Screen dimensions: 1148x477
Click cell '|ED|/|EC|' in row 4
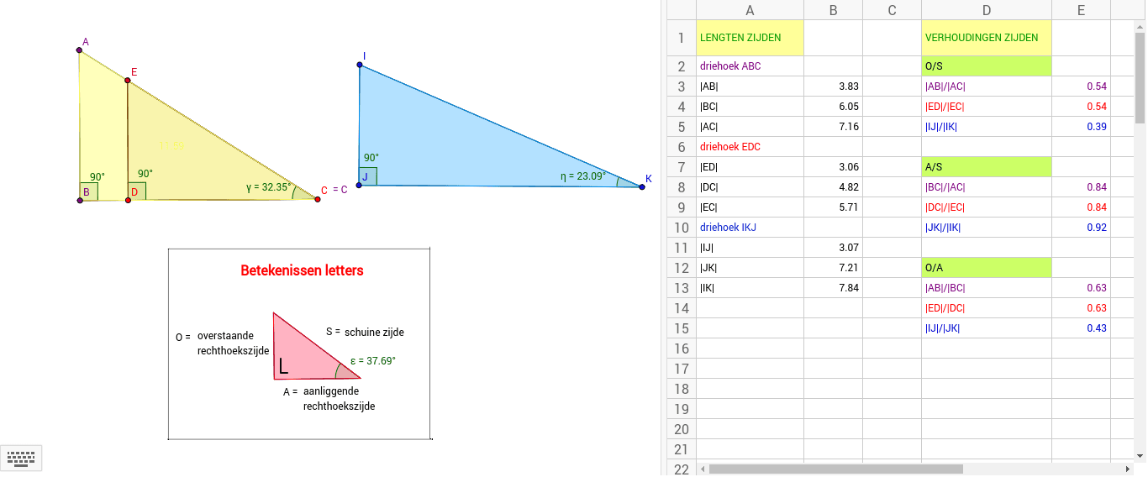click(x=987, y=107)
